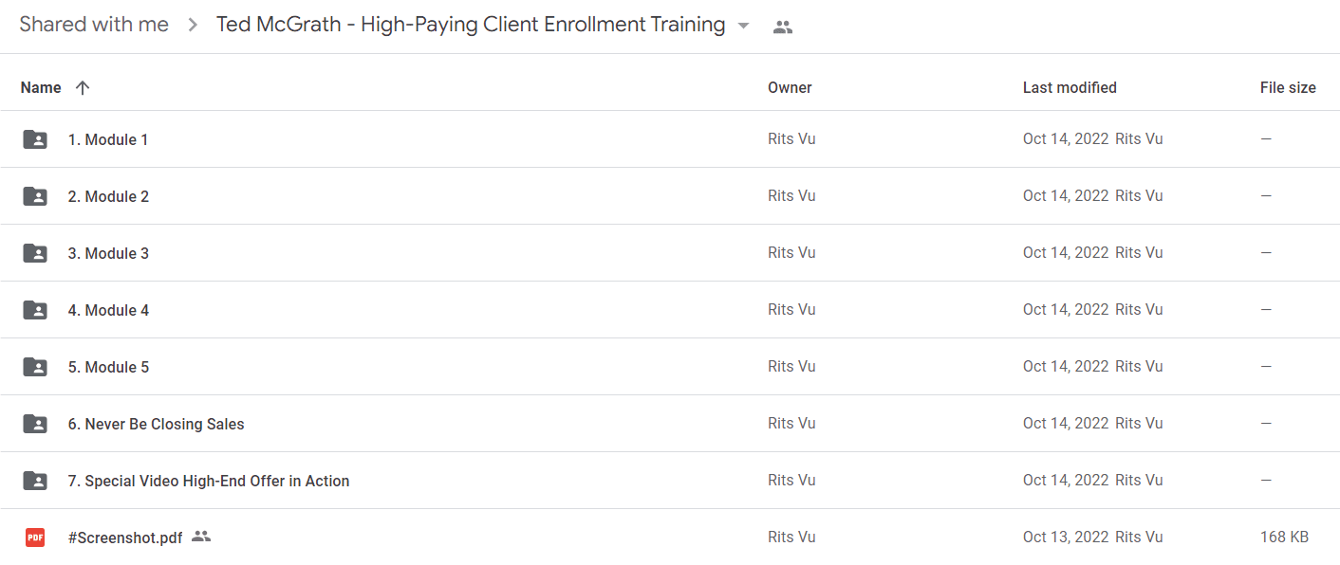
Task: Select the Module 3 folder icon
Action: pos(35,253)
